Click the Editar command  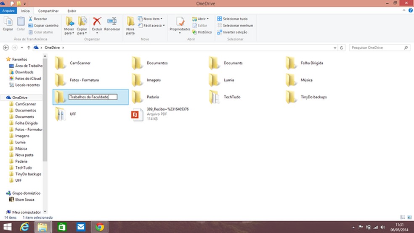pyautogui.click(x=199, y=26)
